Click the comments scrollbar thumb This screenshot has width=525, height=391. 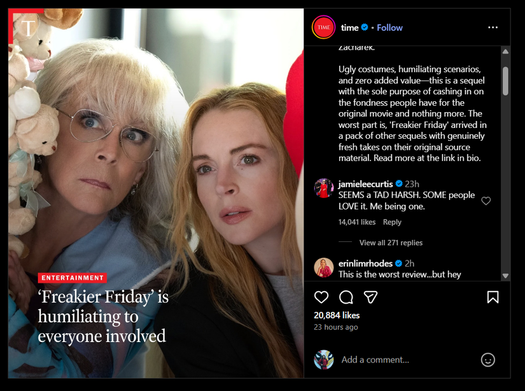(x=505, y=81)
